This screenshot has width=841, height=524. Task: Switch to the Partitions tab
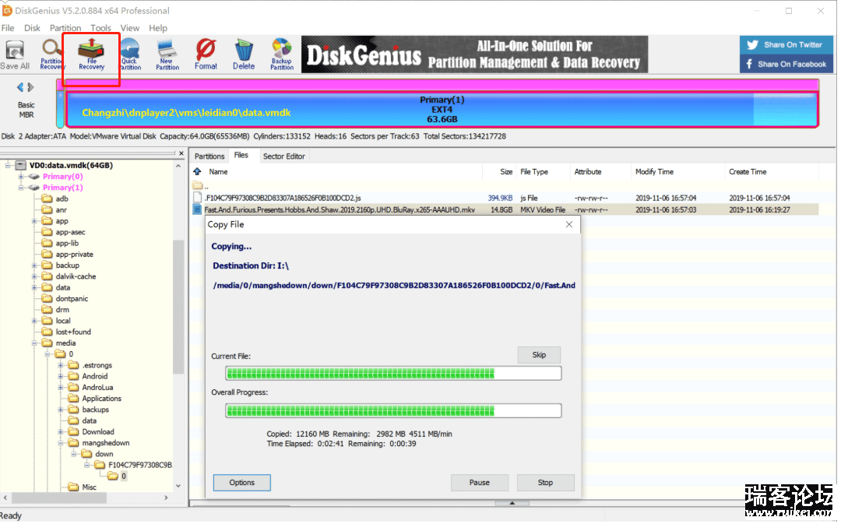(209, 156)
